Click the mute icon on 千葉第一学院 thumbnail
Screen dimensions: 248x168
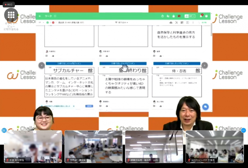pyautogui.click(x=7, y=160)
